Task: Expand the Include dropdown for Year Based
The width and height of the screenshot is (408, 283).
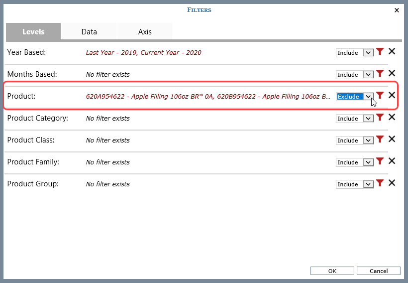Action: (355, 53)
